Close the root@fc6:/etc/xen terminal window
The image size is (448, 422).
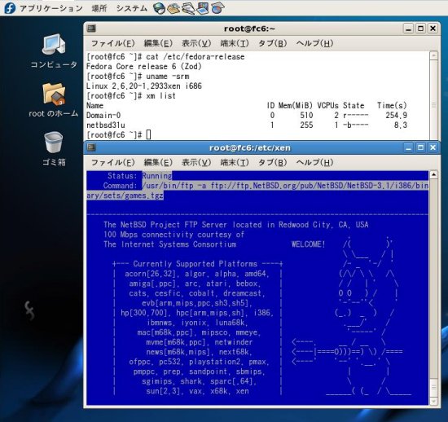(433, 147)
